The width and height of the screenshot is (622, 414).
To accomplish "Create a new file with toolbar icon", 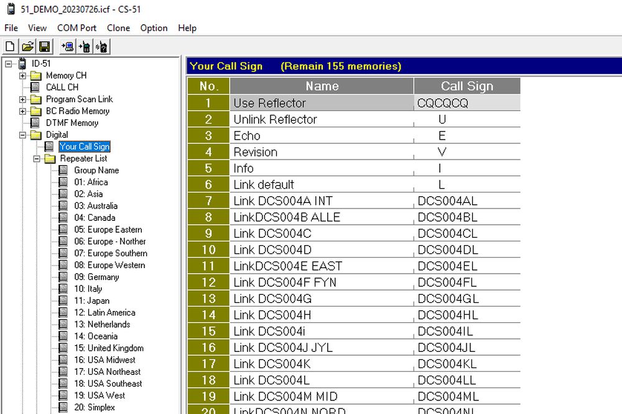I will click(11, 47).
